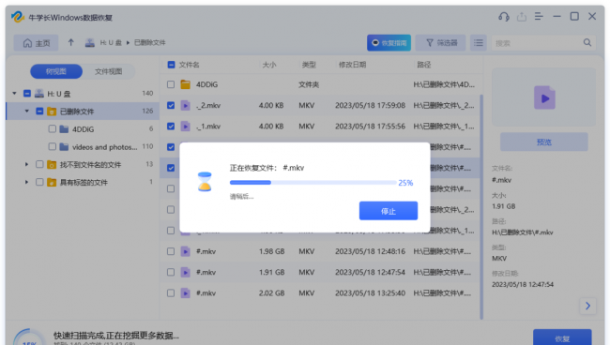Stop recovery with the 停止 button
This screenshot has height=345, width=610.
point(389,211)
